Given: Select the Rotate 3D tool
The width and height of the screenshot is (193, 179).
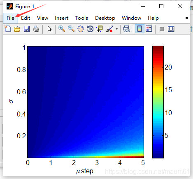Looking at the screenshot, I should 90,29.
